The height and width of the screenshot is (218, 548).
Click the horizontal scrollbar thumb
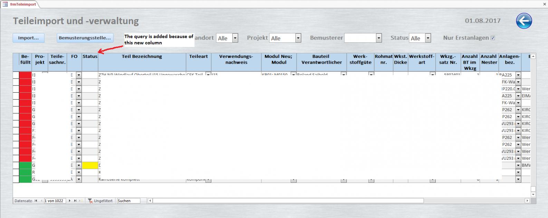288,201
